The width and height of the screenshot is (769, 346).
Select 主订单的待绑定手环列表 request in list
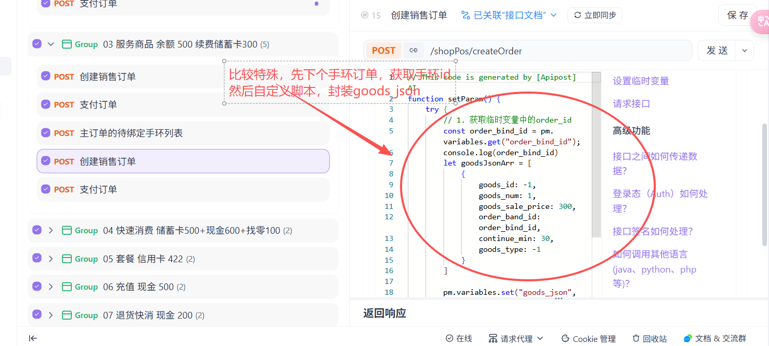[x=131, y=133]
